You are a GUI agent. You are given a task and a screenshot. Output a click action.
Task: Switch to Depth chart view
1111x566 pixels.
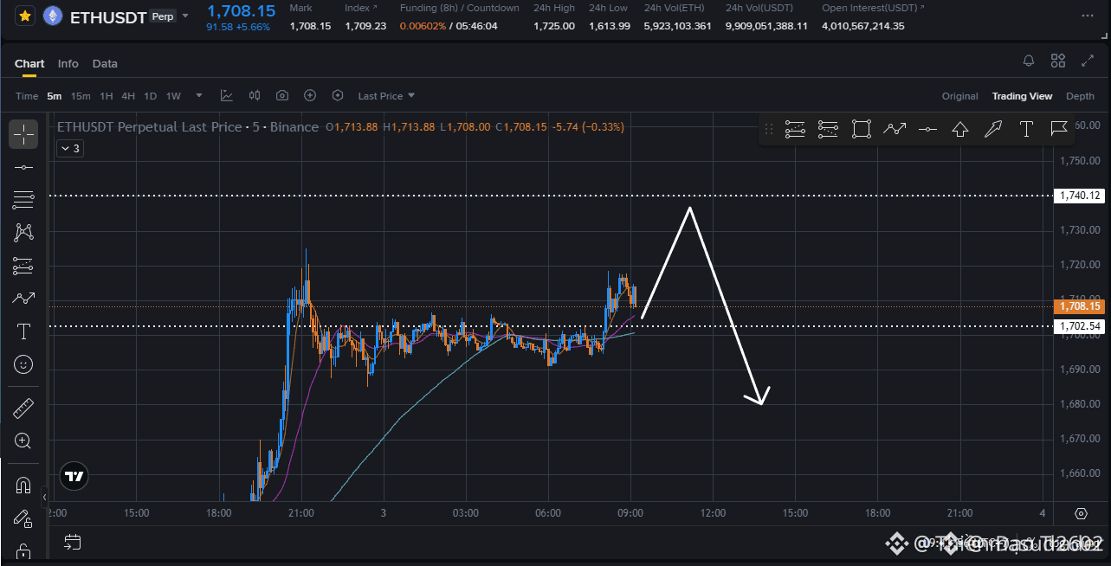[1080, 96]
